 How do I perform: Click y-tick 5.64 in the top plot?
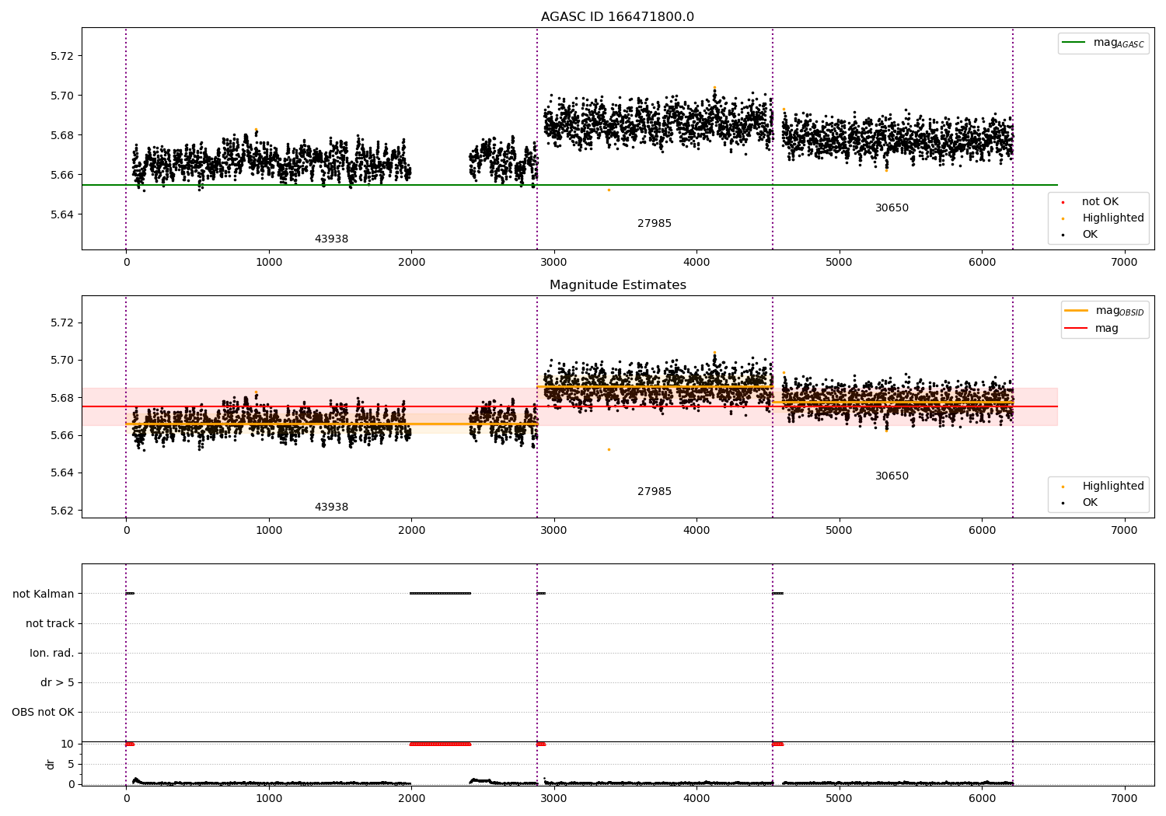[x=62, y=214]
